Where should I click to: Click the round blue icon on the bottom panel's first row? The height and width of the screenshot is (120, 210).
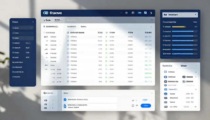coord(65,99)
